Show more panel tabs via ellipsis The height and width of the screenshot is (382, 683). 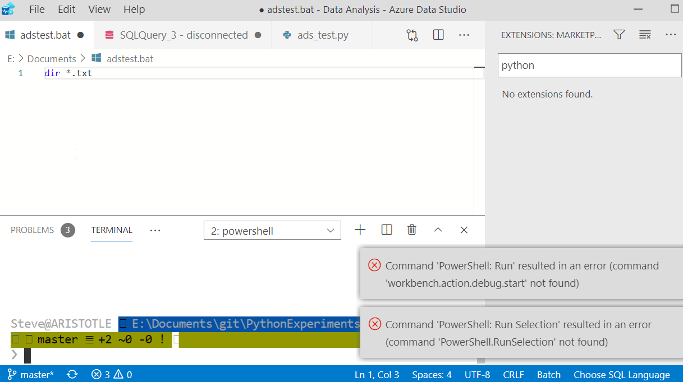coord(155,230)
